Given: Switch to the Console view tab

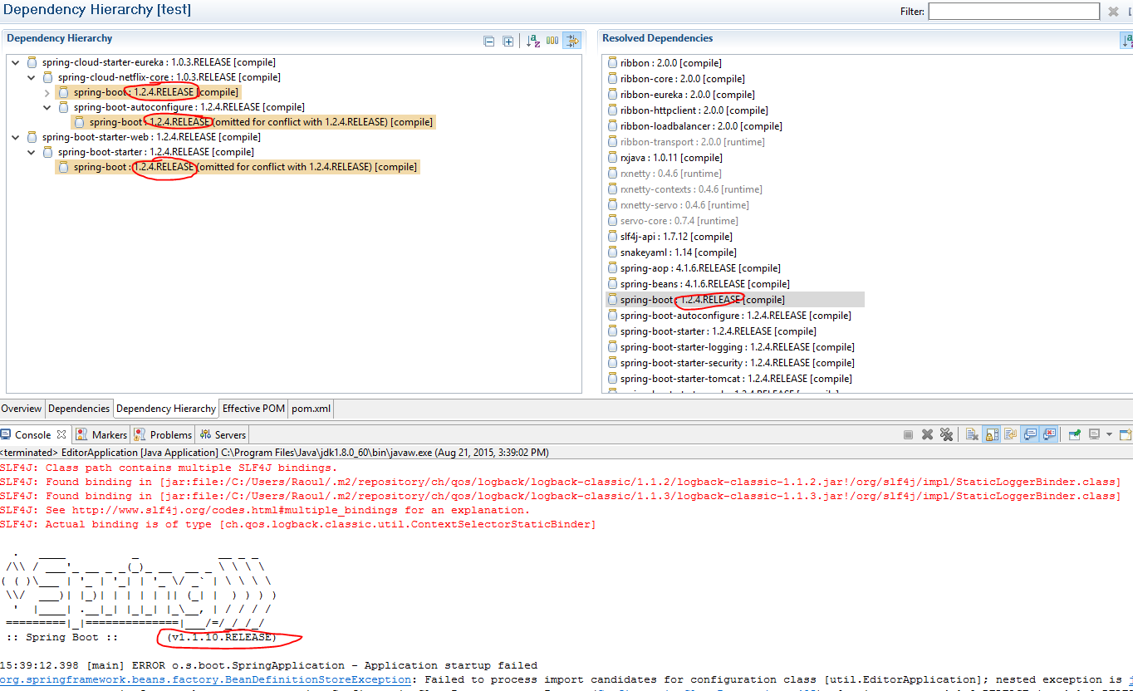Looking at the screenshot, I should 33,434.
